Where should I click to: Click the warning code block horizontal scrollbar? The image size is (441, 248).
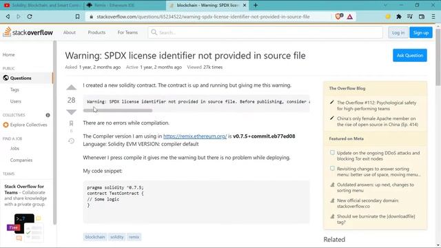click(118, 110)
